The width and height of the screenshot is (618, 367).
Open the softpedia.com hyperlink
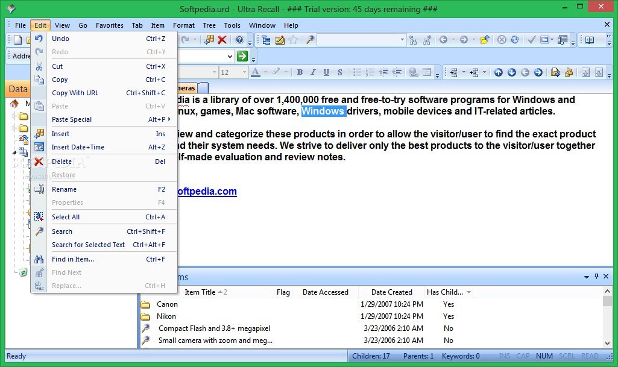[207, 192]
